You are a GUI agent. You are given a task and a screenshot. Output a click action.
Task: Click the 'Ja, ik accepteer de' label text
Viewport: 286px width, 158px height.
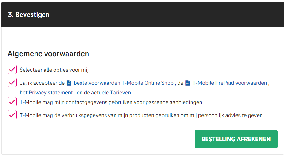[x=42, y=83]
